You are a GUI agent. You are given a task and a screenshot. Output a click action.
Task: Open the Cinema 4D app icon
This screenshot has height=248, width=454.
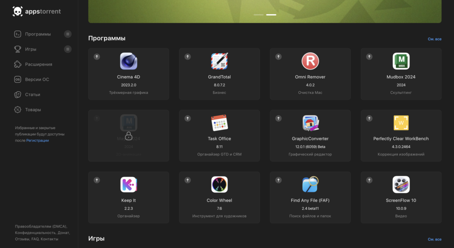tap(129, 61)
